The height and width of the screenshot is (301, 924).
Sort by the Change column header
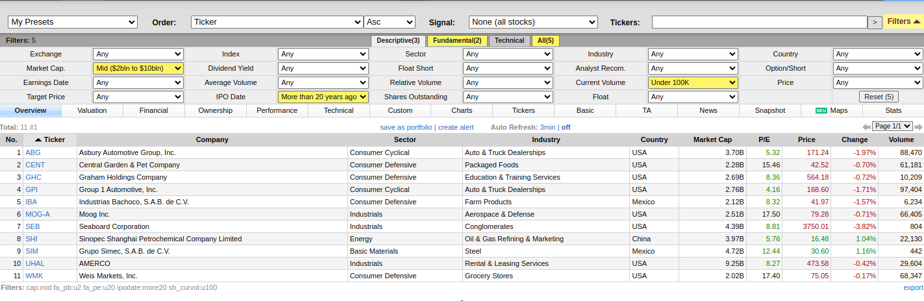point(855,139)
